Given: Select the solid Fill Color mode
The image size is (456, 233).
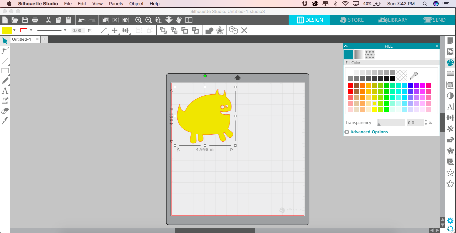Looking at the screenshot, I should [x=348, y=55].
